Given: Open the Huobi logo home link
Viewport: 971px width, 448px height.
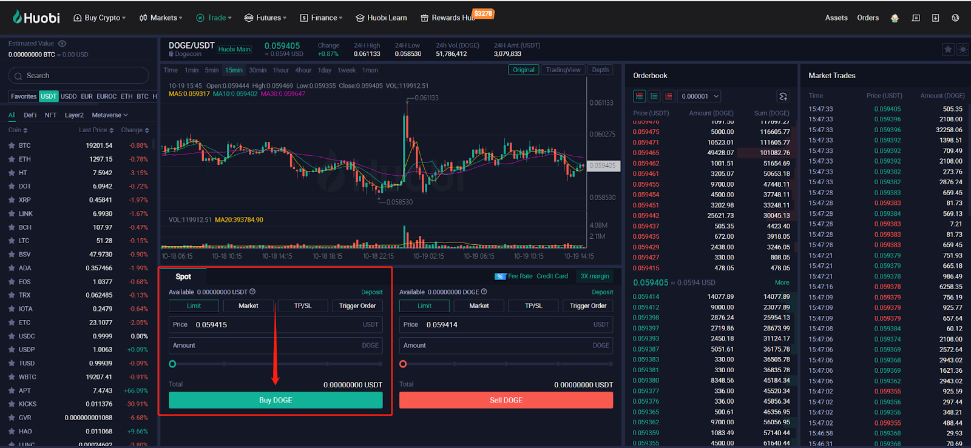Looking at the screenshot, I should [x=36, y=18].
